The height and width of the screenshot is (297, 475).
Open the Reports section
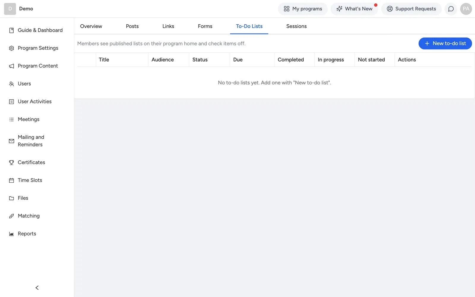coord(37,234)
